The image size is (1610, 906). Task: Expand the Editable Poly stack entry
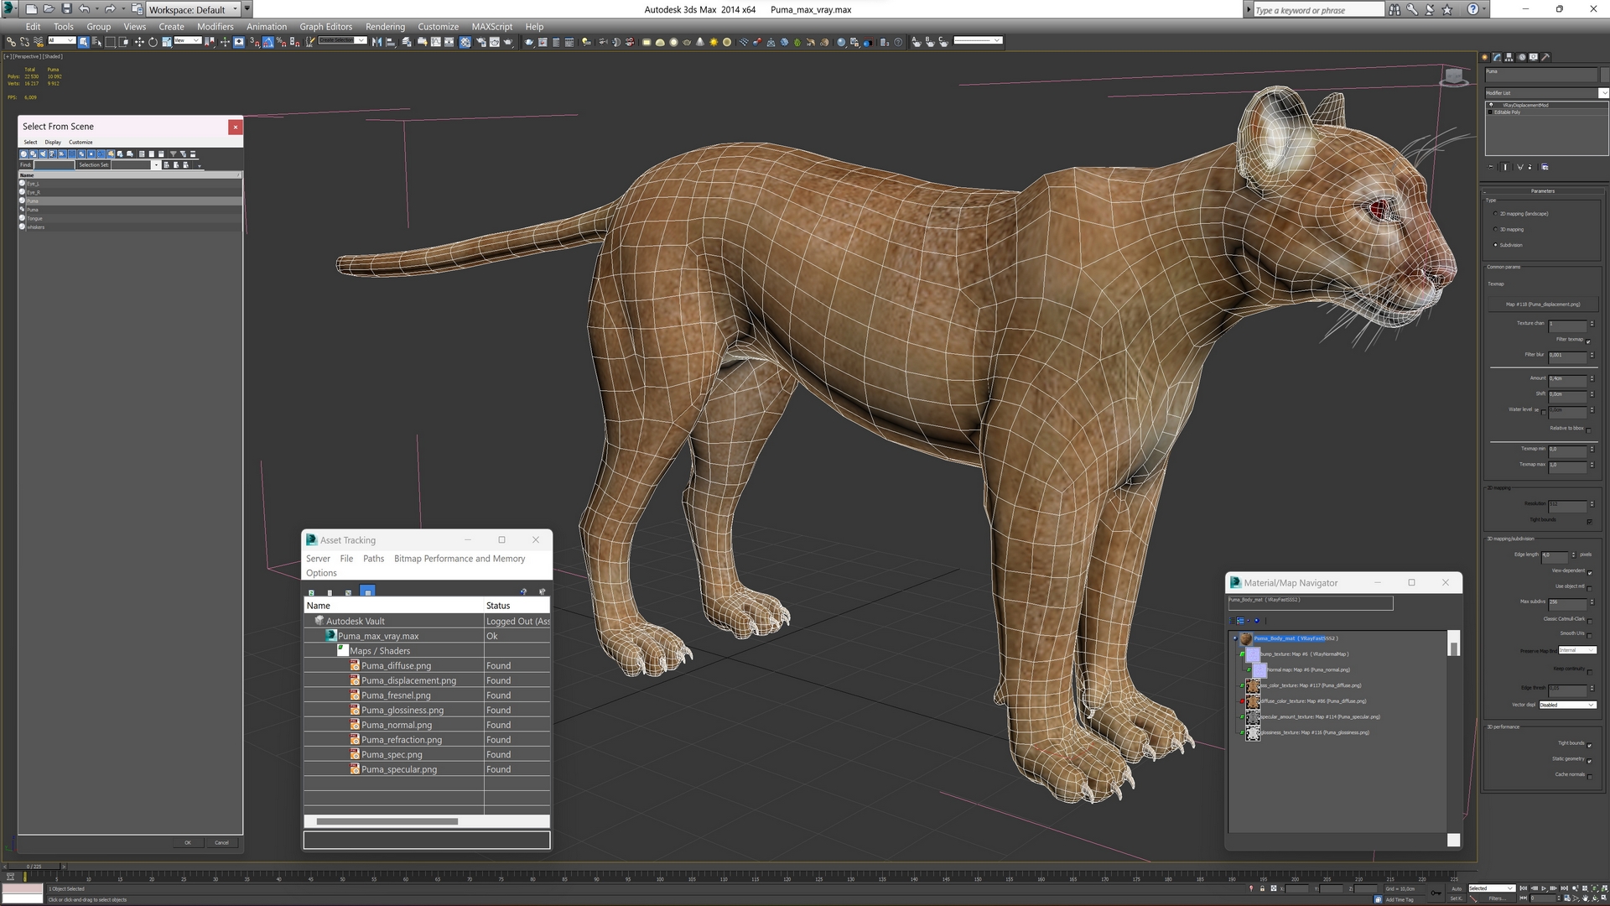click(x=1490, y=112)
